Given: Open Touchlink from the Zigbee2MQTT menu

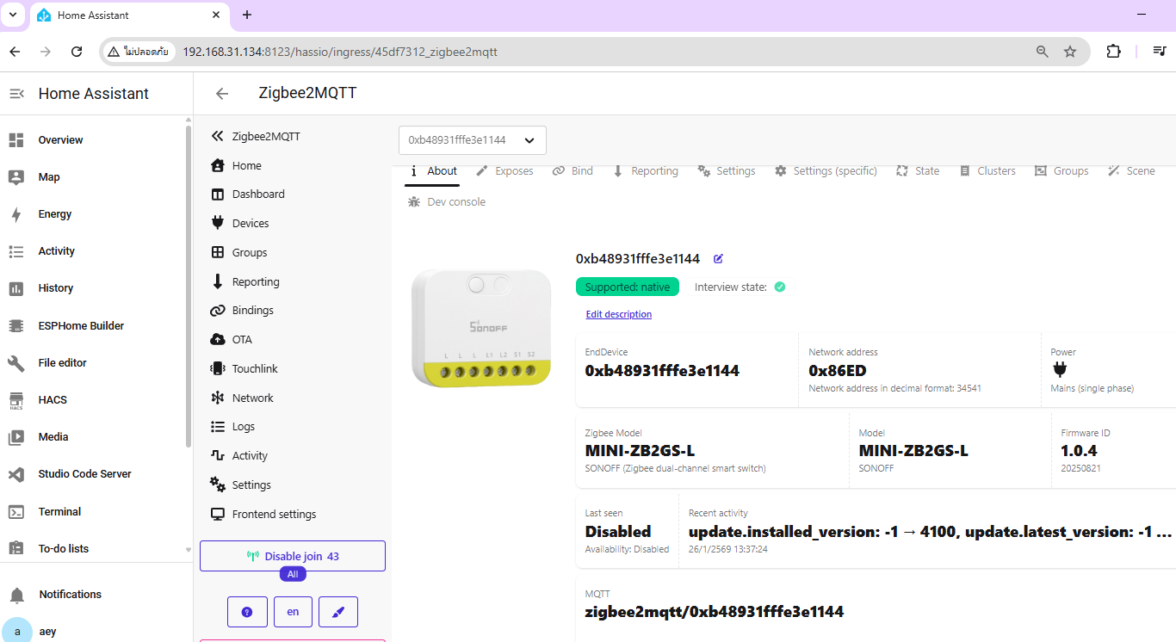Looking at the screenshot, I should tap(255, 368).
